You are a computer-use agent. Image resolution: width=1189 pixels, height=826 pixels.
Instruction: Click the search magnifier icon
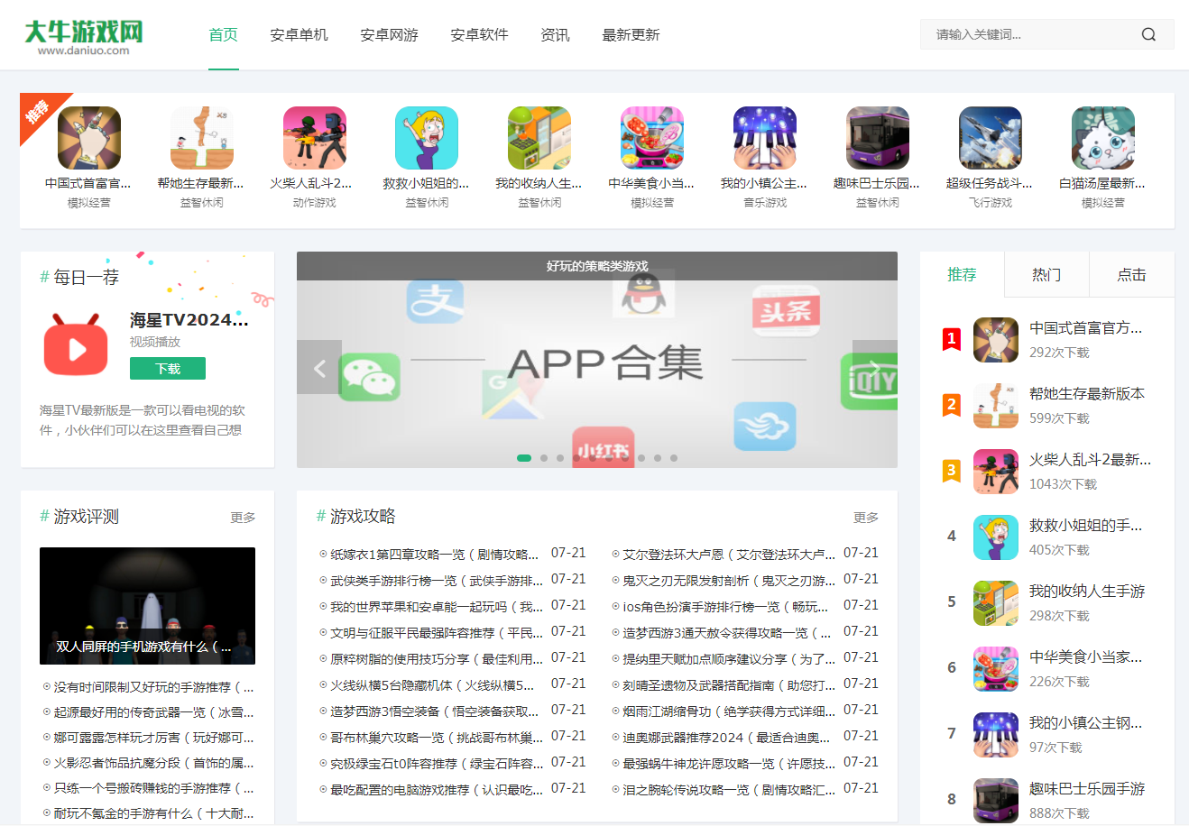click(x=1148, y=33)
